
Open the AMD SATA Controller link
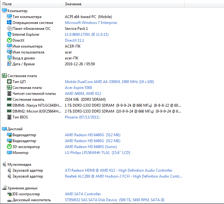point(83,194)
